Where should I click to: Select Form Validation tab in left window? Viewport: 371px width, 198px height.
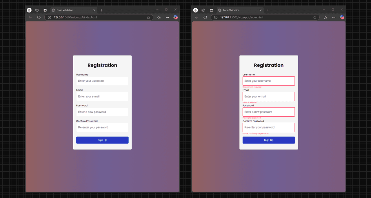74,10
